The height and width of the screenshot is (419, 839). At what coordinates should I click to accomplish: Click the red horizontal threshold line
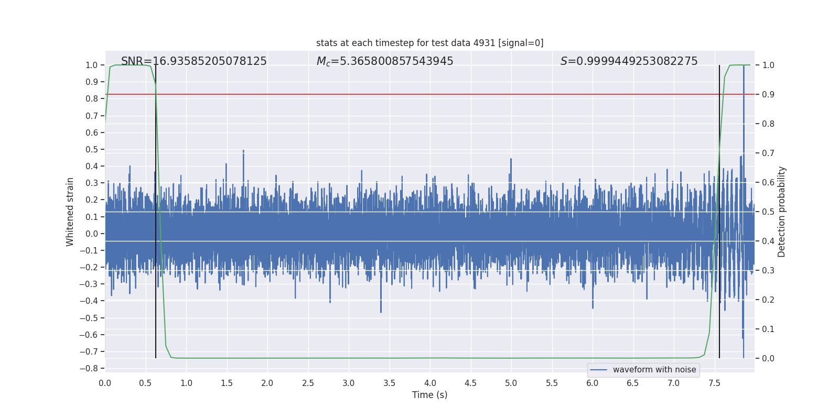[x=429, y=94]
